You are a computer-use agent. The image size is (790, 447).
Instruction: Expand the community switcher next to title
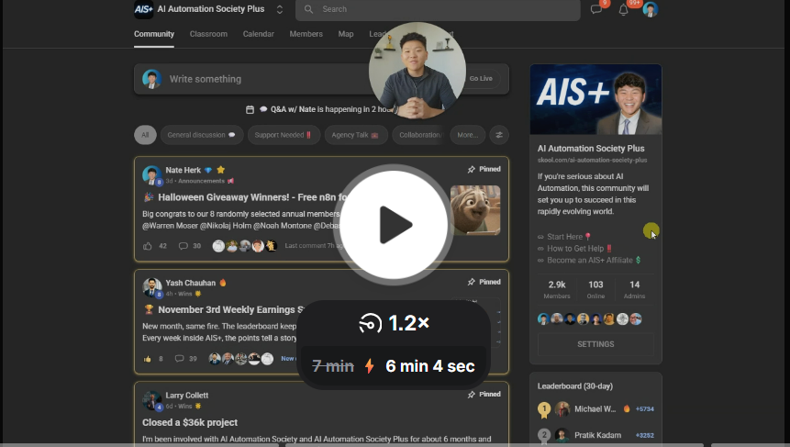tap(280, 9)
